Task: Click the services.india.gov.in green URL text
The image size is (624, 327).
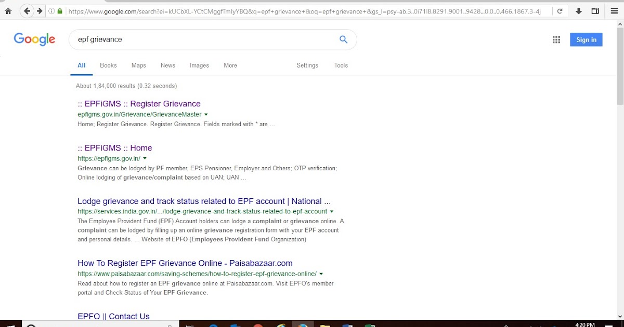Action: [x=202, y=212]
